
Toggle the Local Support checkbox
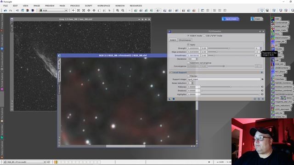(170, 72)
